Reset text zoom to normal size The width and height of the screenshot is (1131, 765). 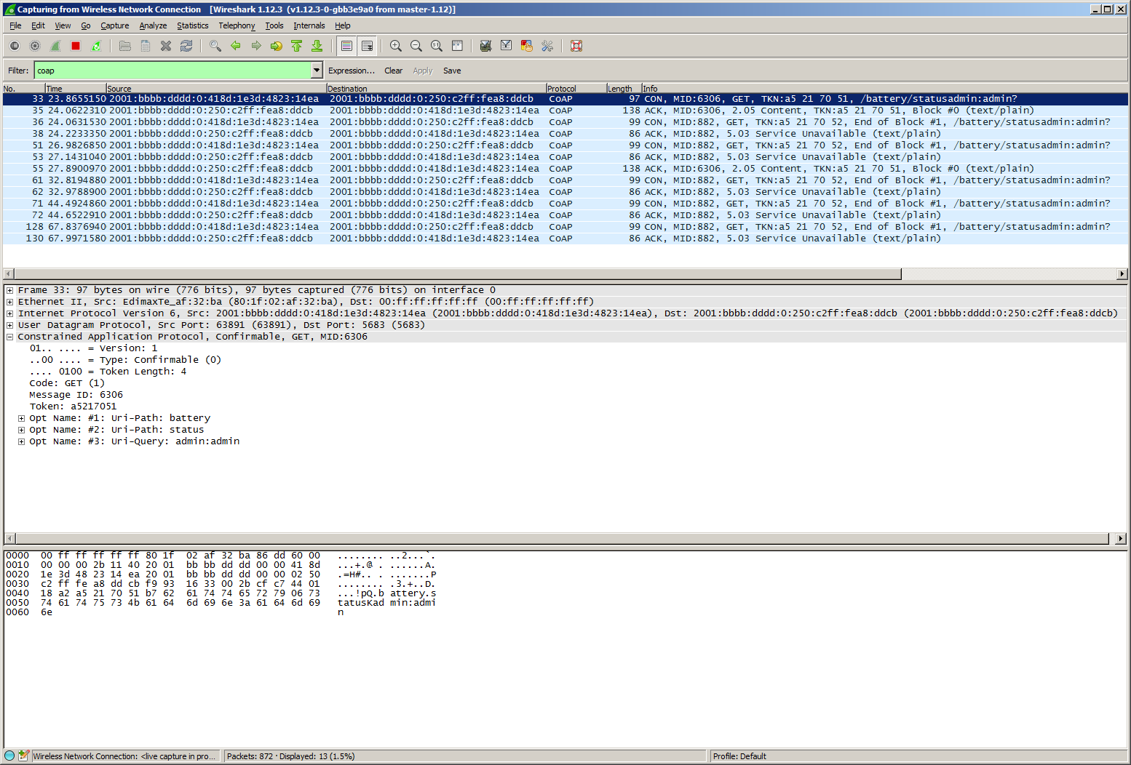(x=437, y=46)
